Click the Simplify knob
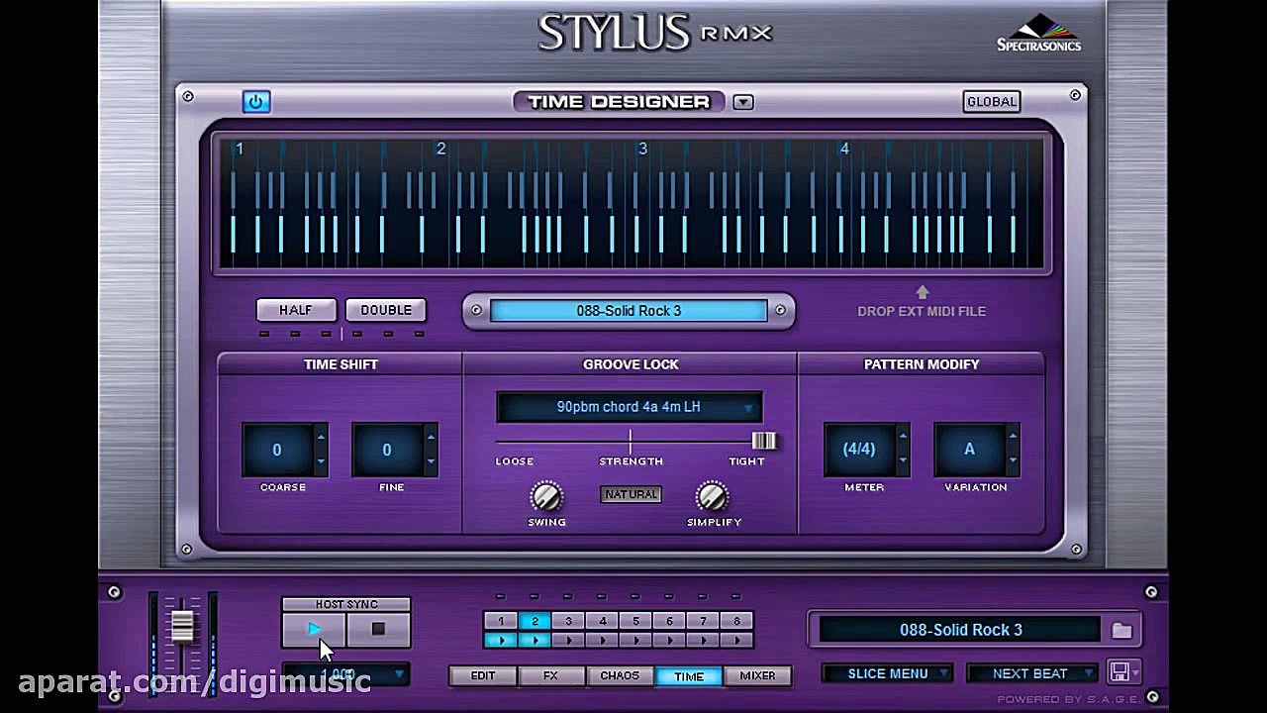This screenshot has width=1267, height=713. [x=713, y=496]
